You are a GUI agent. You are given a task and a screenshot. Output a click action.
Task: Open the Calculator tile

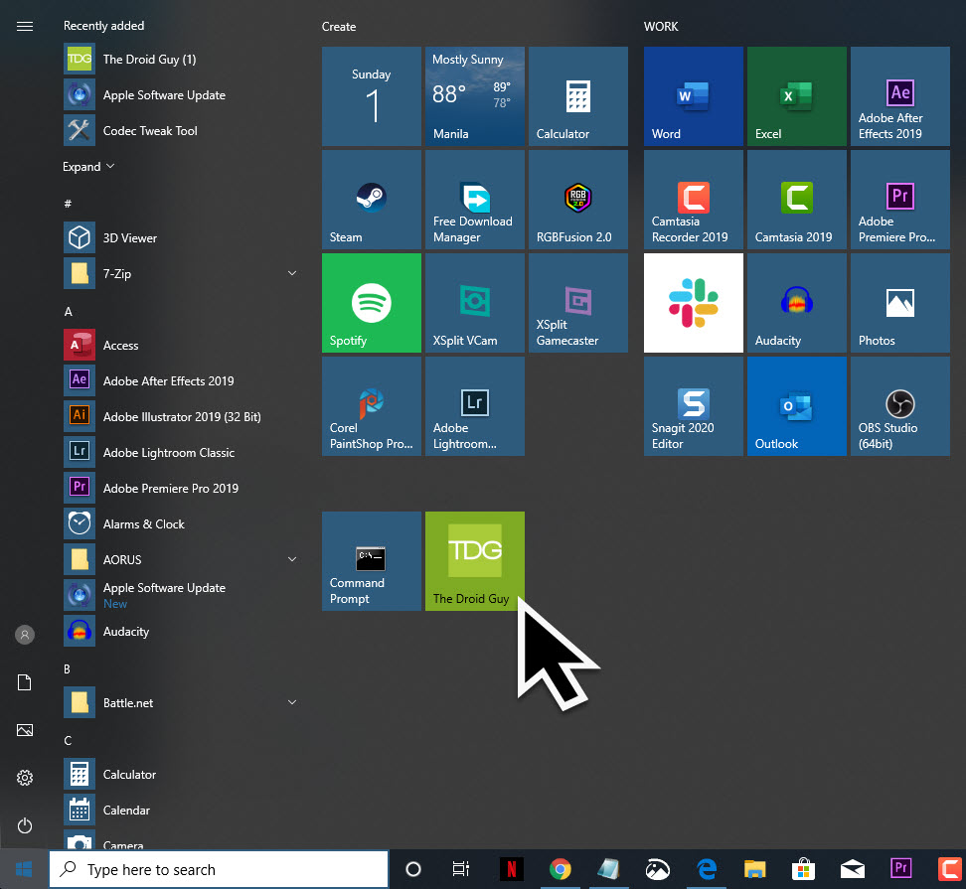578,96
